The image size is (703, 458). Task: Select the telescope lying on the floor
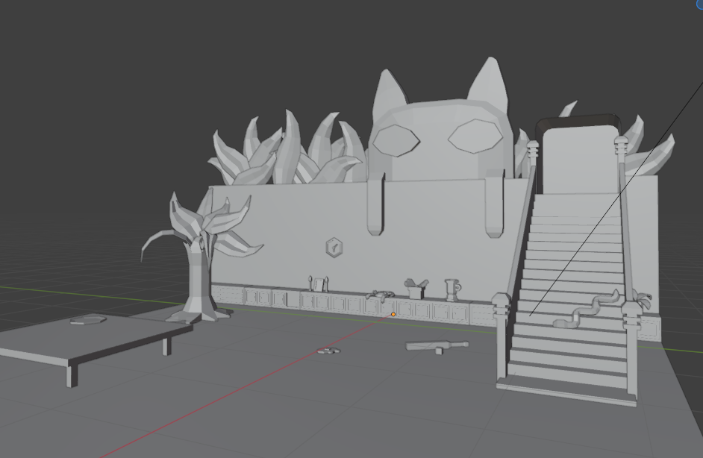point(437,346)
